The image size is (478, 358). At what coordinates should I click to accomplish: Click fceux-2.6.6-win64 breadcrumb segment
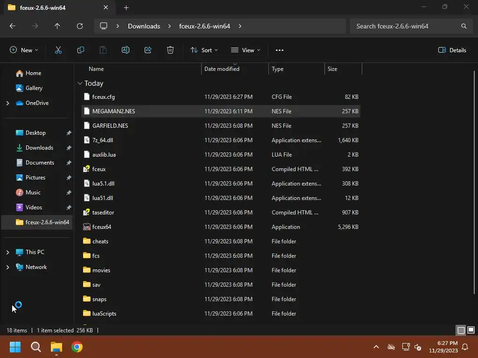(204, 26)
